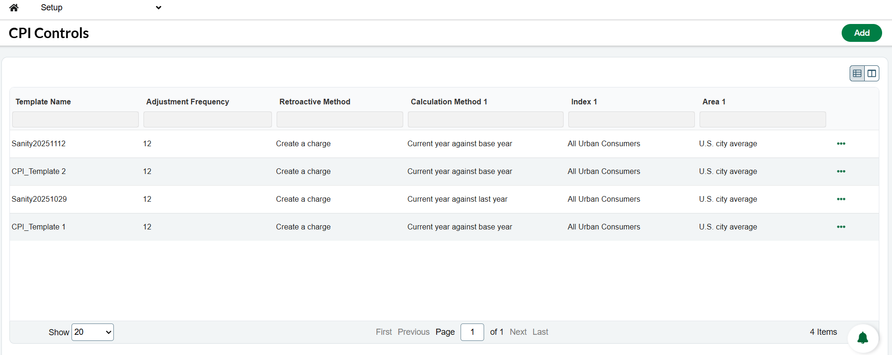
Task: Open the Show page size dropdown
Action: click(93, 332)
